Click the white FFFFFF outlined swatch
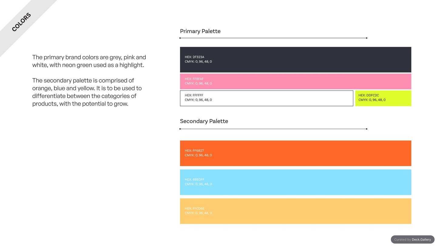437x246 pixels. pyautogui.click(x=266, y=98)
